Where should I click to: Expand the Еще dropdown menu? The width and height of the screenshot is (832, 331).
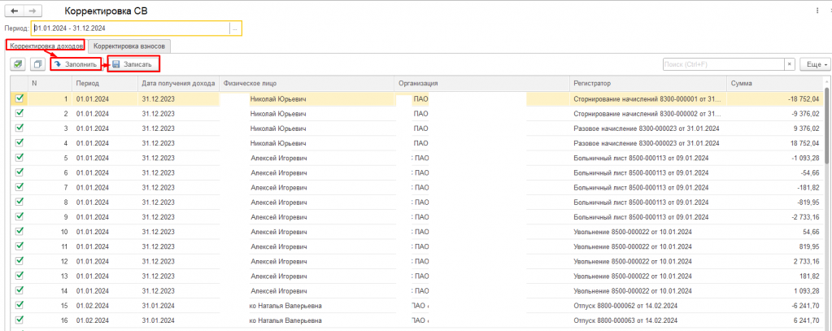(x=815, y=63)
